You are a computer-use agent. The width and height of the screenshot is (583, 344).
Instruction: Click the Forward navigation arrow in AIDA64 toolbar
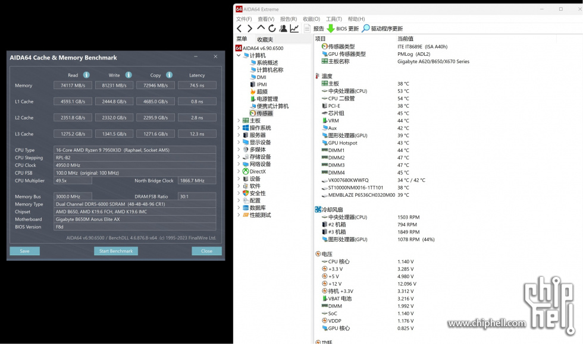coord(250,29)
